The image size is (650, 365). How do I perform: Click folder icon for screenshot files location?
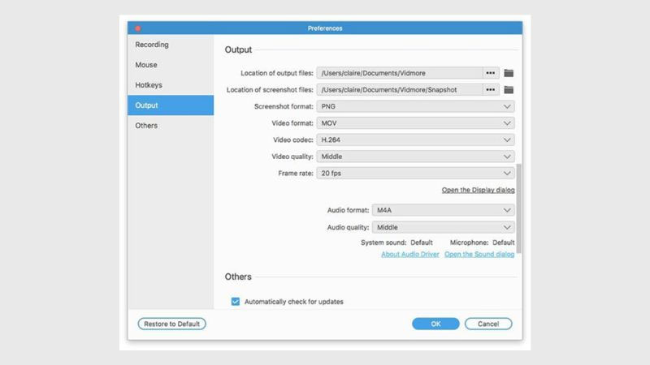click(509, 90)
